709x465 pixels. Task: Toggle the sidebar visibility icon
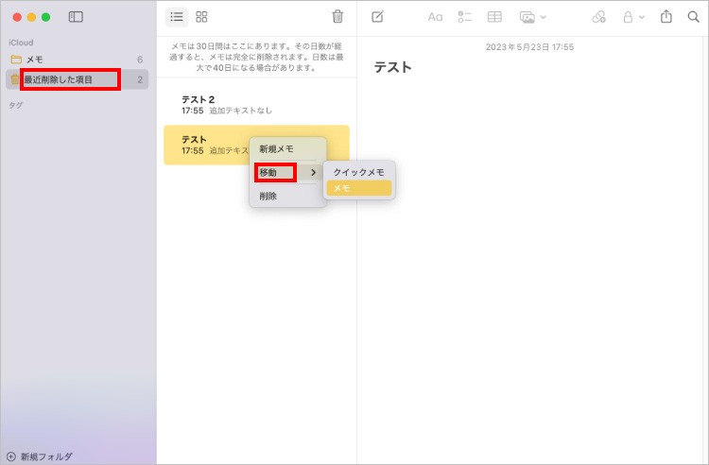coord(76,17)
